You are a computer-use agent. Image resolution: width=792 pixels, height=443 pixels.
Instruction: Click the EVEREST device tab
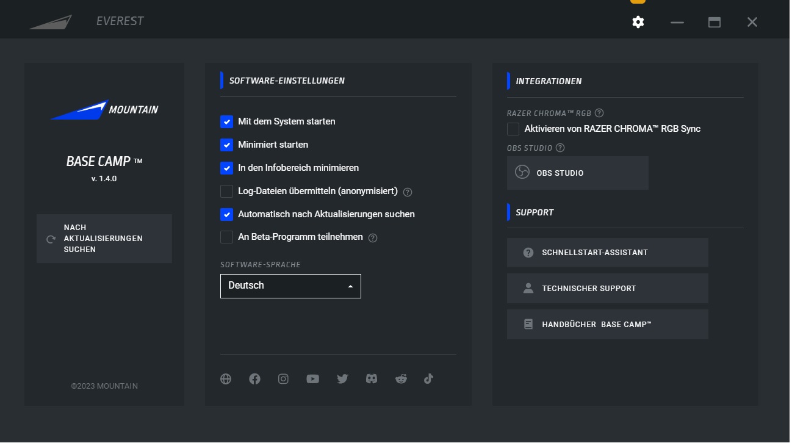[120, 21]
